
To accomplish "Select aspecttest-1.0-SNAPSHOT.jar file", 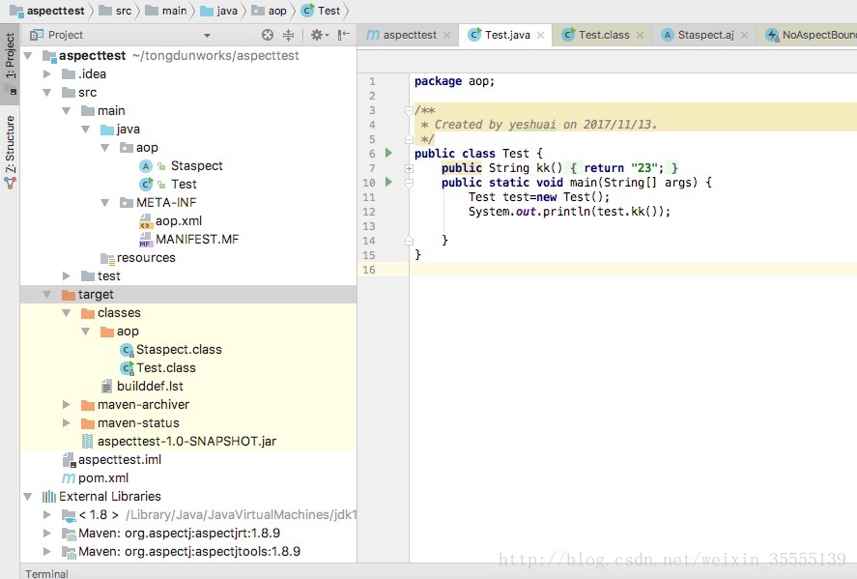I will tap(186, 441).
